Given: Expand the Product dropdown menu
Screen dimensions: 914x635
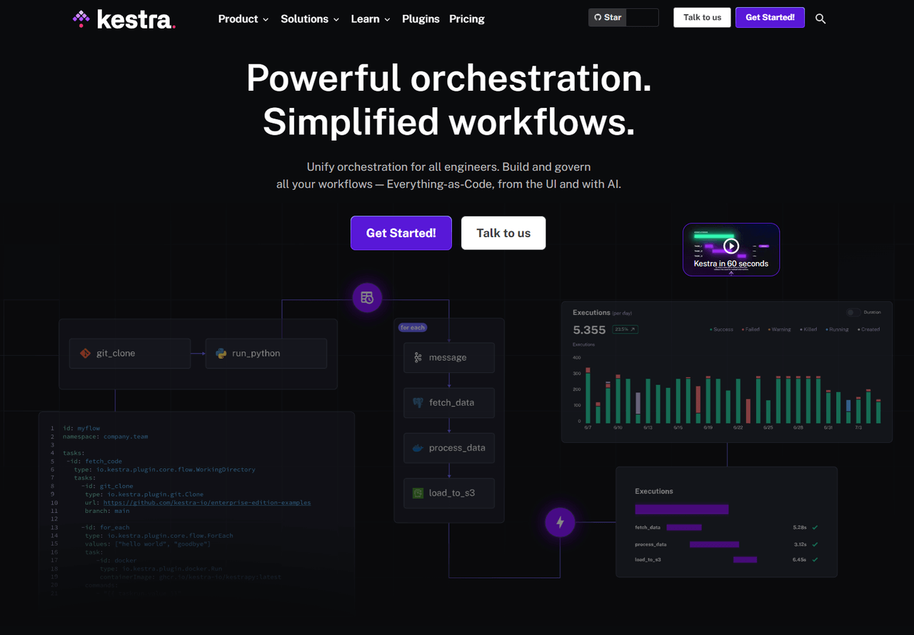Looking at the screenshot, I should click(x=243, y=19).
